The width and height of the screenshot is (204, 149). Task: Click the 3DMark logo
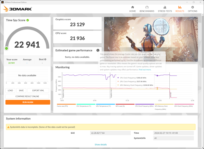click(17, 9)
